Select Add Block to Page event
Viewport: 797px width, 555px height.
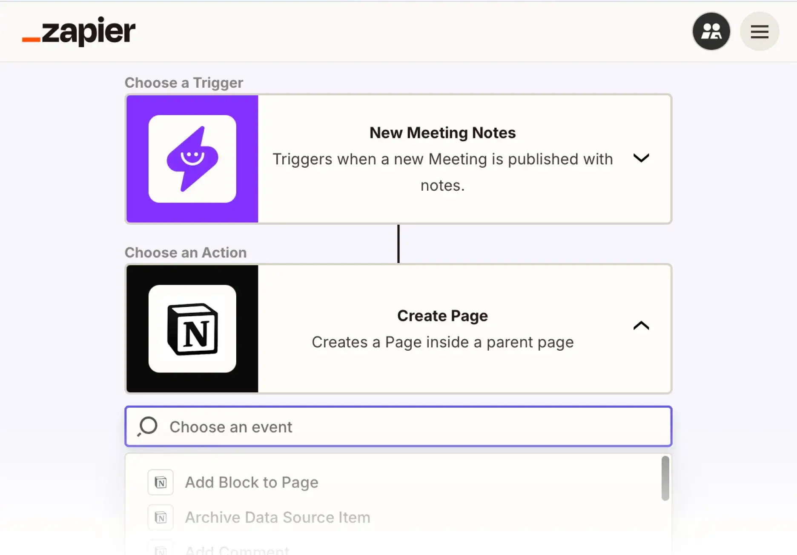398,482
